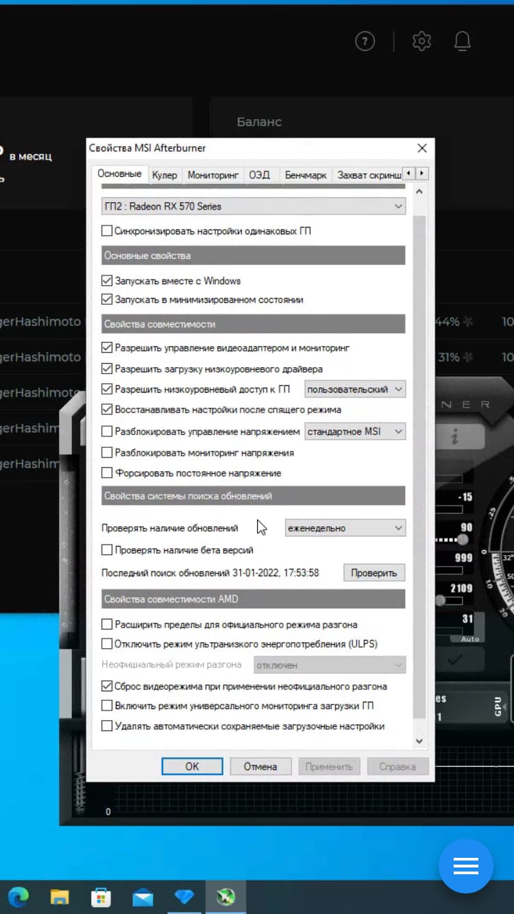Switch to the Мониторинг tab
The width and height of the screenshot is (514, 914).
pyautogui.click(x=213, y=175)
